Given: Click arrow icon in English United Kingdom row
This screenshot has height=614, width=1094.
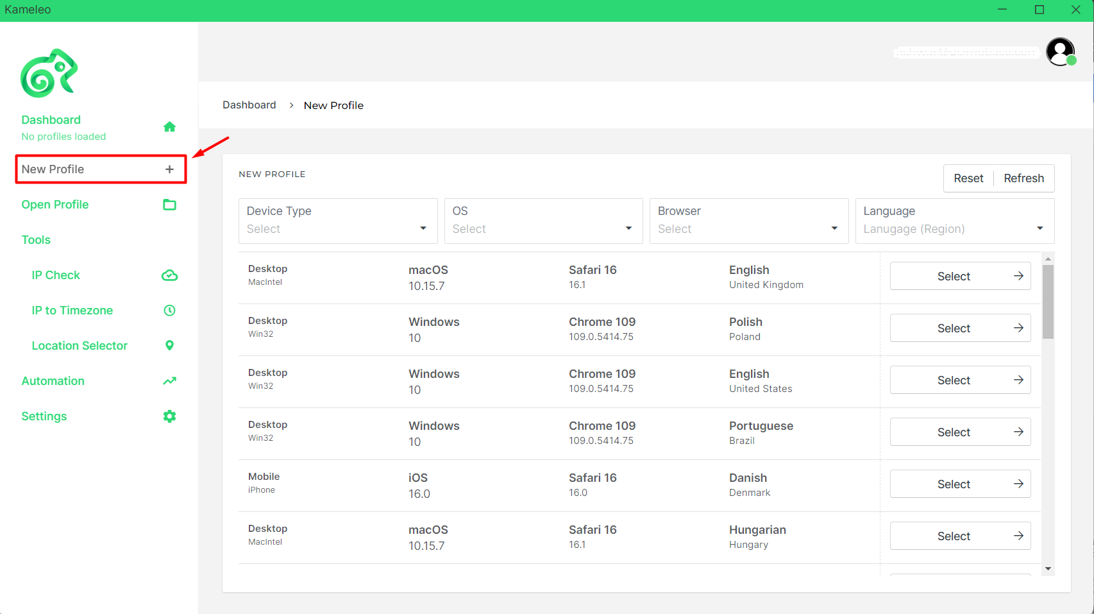Looking at the screenshot, I should coord(1018,276).
